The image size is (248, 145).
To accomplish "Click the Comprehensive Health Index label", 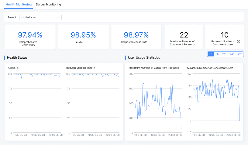I will (x=28, y=43).
